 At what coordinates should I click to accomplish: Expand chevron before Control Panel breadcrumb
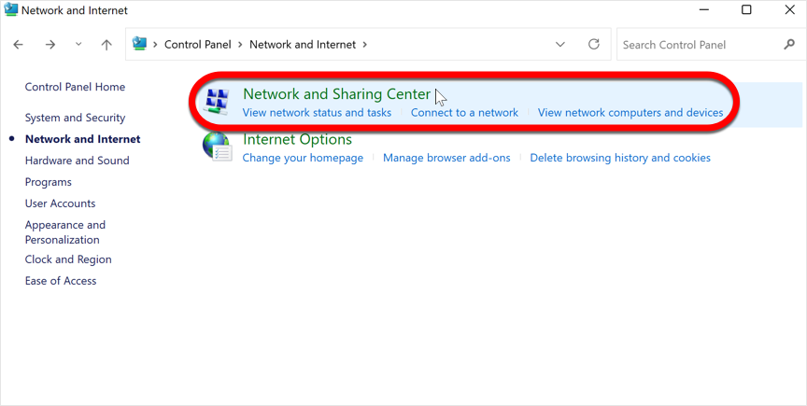click(155, 45)
